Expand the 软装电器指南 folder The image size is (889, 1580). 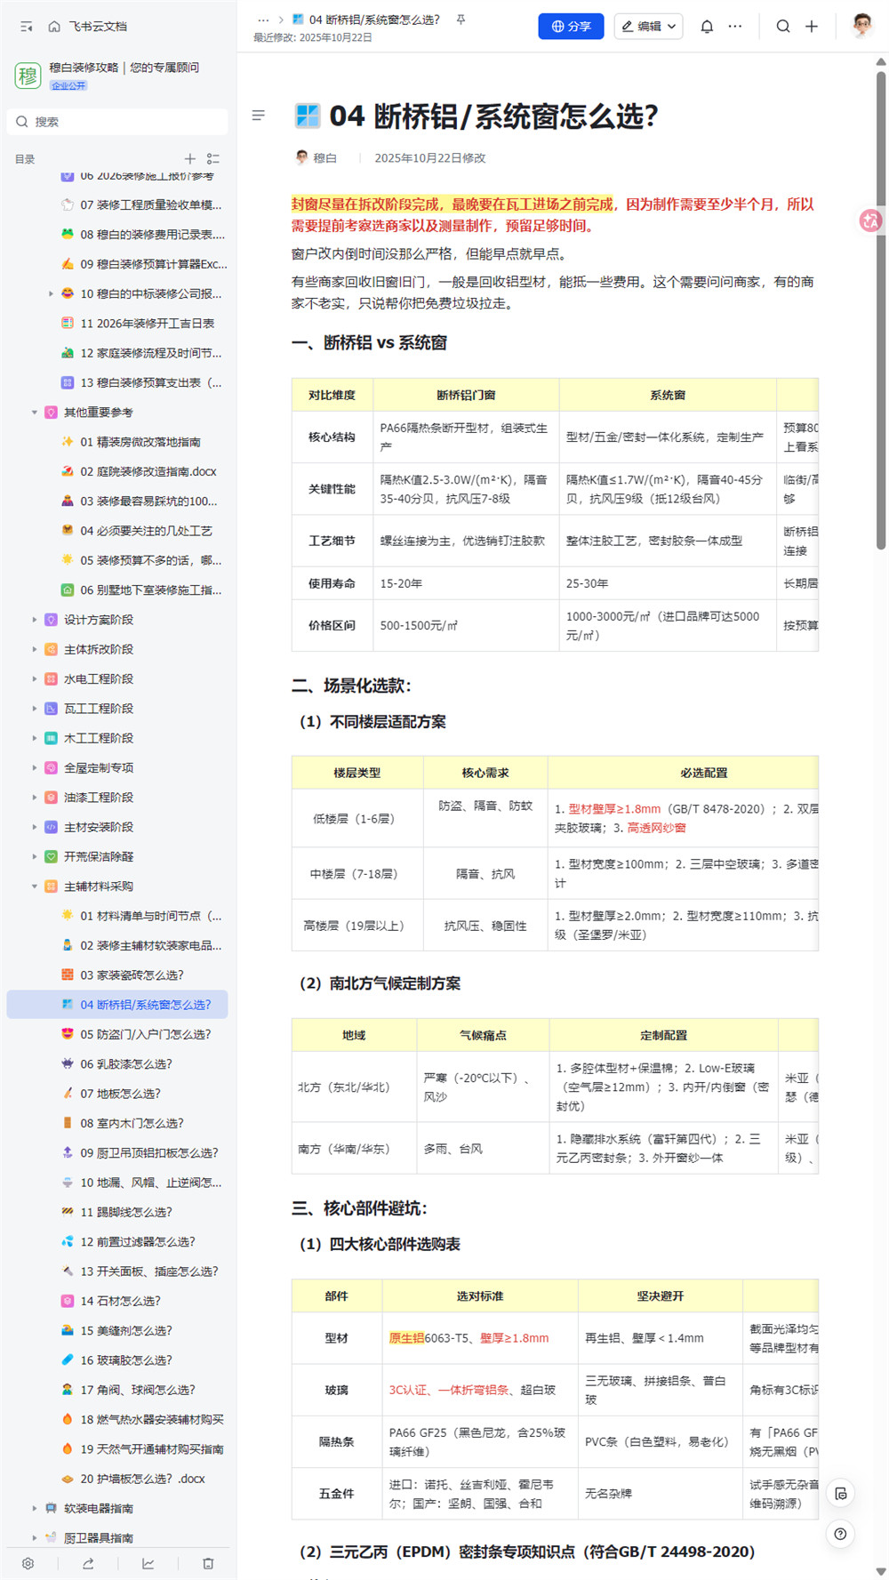[x=35, y=1508]
